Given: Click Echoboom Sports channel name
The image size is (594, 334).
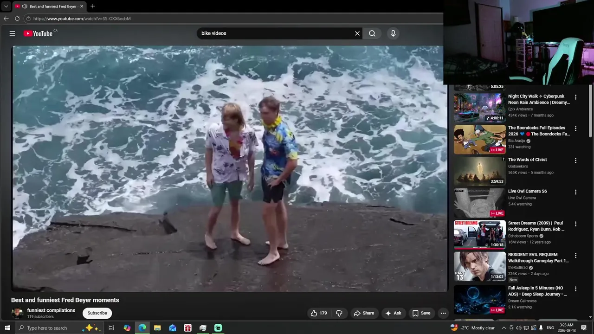Looking at the screenshot, I should (523, 236).
